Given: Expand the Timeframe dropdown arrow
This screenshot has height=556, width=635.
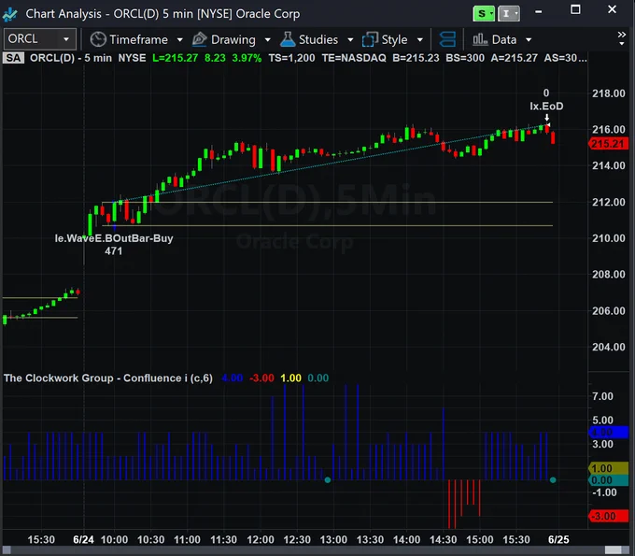Looking at the screenshot, I should pos(180,39).
